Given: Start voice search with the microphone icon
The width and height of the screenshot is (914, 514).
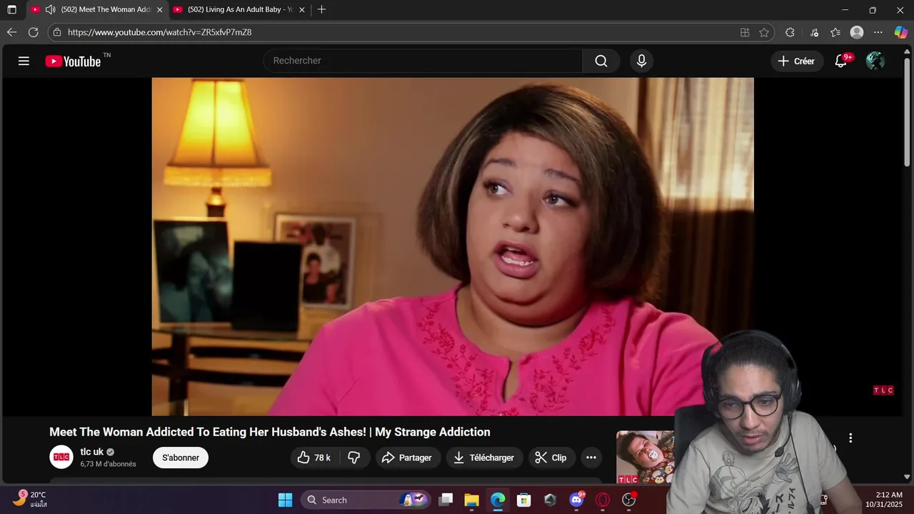Looking at the screenshot, I should coord(641,61).
